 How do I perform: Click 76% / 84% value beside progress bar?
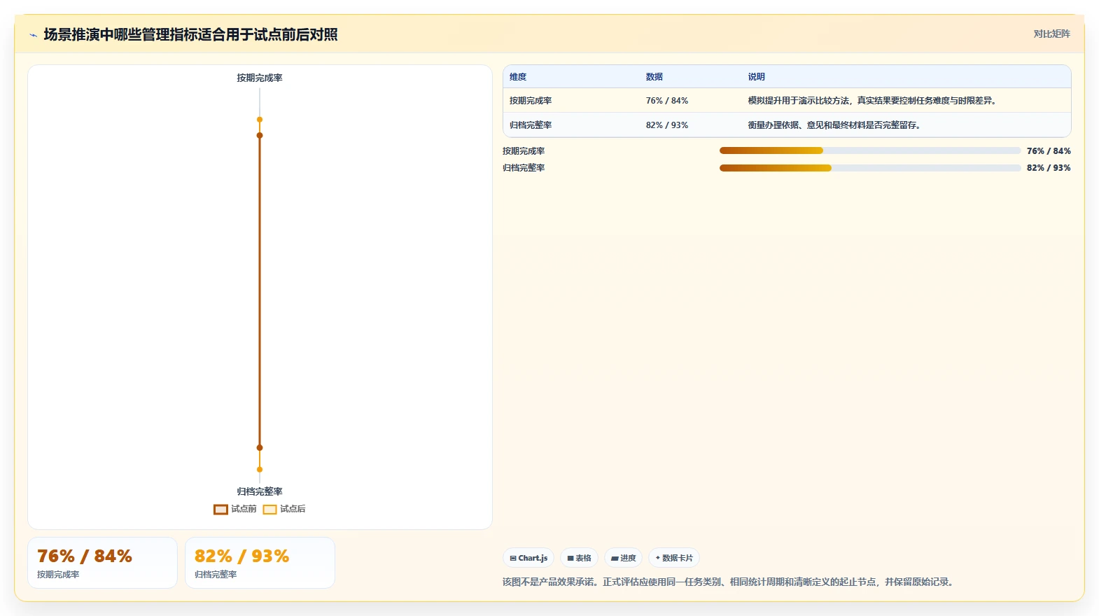1049,151
